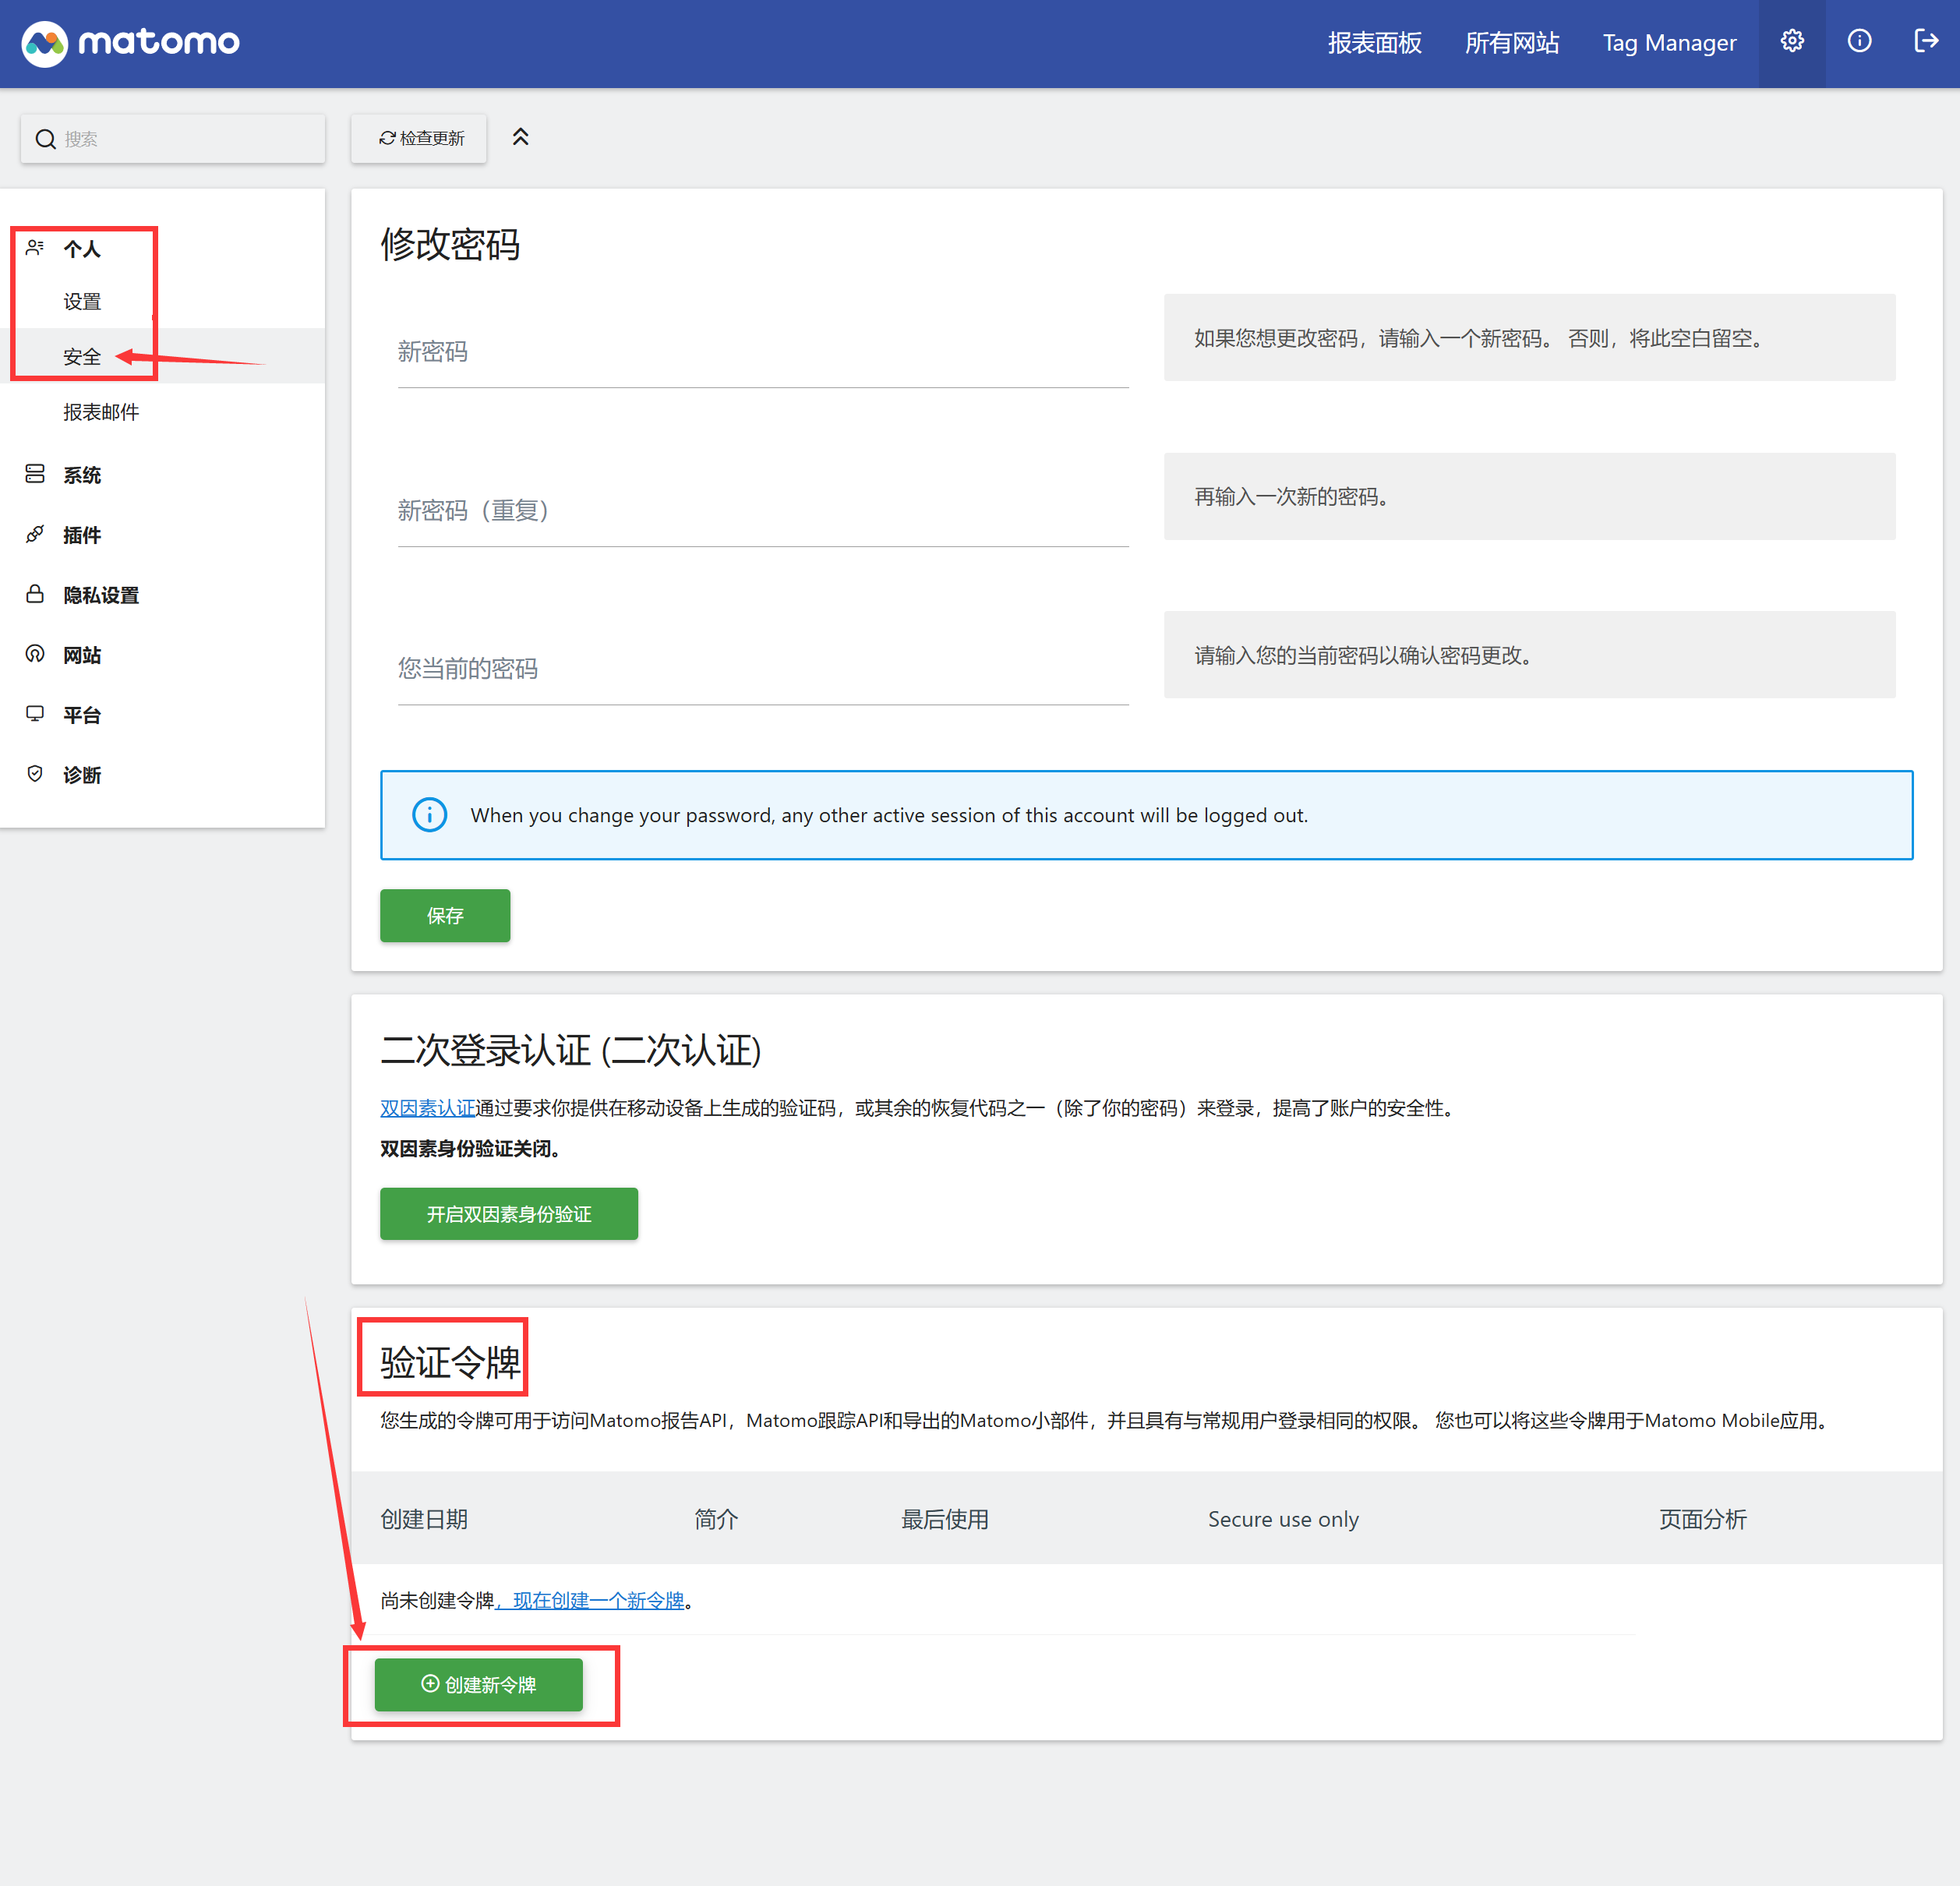Click the 检查更新 button
The height and width of the screenshot is (1886, 1960).
[420, 138]
